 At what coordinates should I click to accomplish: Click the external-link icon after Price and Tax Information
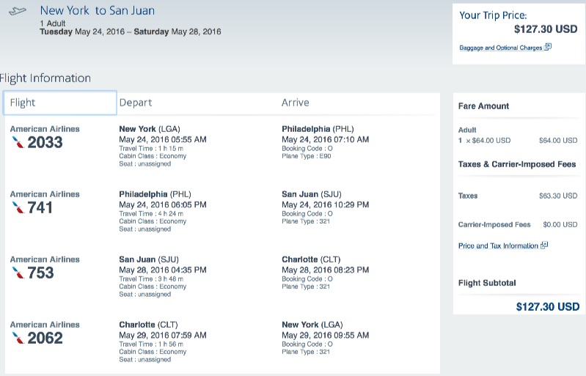pos(544,246)
